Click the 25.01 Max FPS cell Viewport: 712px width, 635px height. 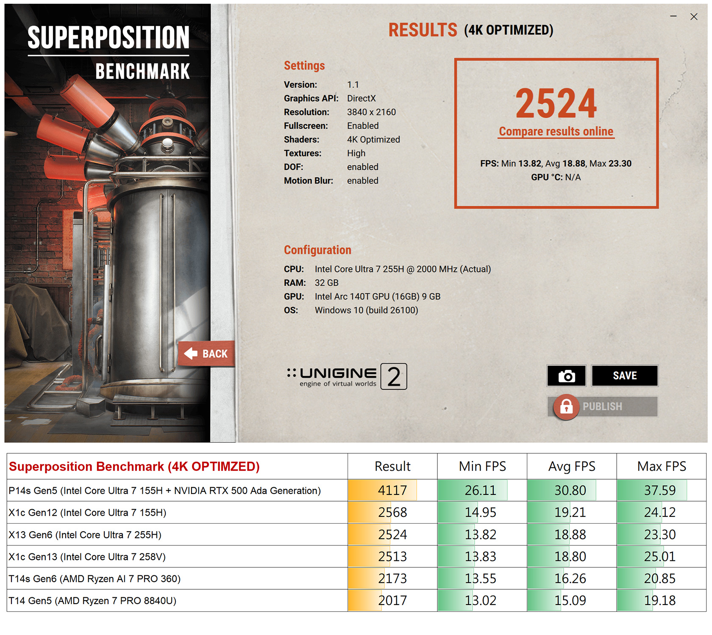[660, 557]
